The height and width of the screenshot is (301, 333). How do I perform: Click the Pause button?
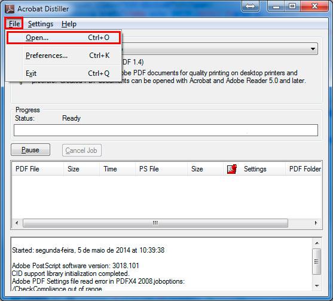30,150
